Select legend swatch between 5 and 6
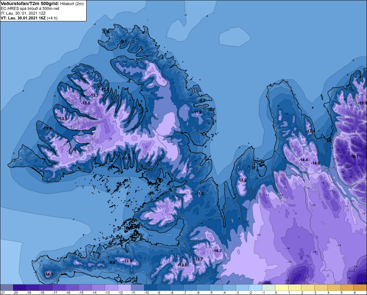This screenshot has height=295, width=367. tap(347, 287)
